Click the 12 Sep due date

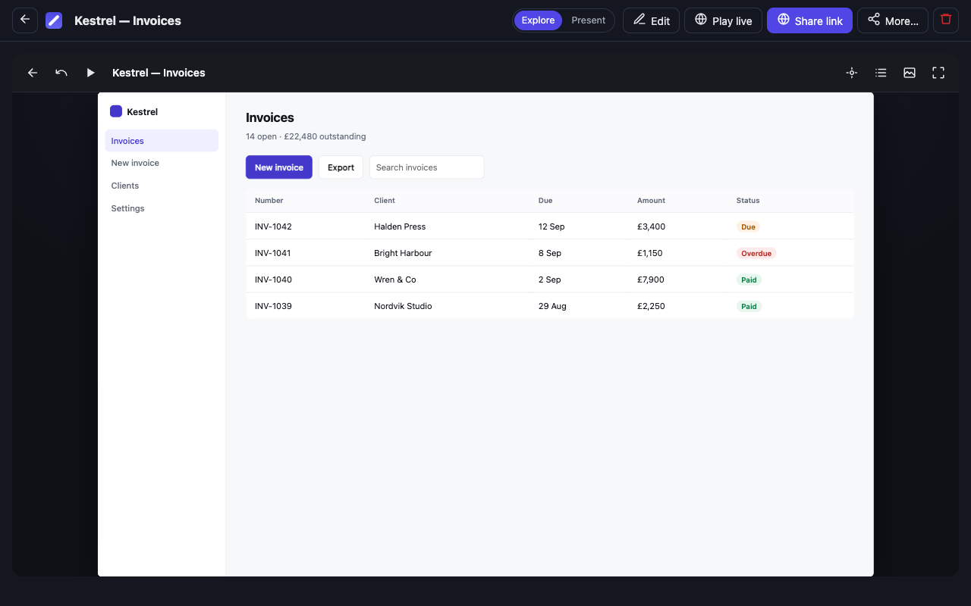click(551, 226)
